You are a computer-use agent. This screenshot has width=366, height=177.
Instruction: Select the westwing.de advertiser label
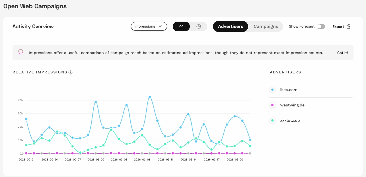coord(292,105)
